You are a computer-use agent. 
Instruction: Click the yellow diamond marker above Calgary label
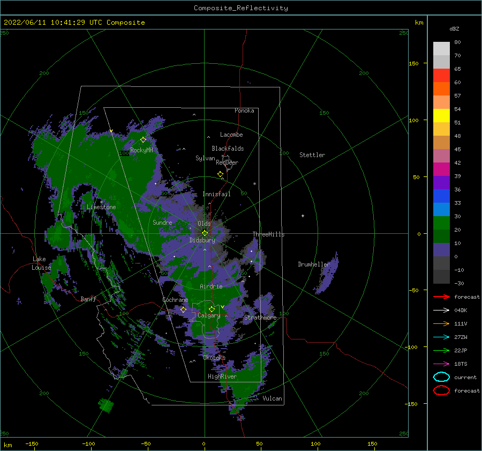[x=212, y=309]
